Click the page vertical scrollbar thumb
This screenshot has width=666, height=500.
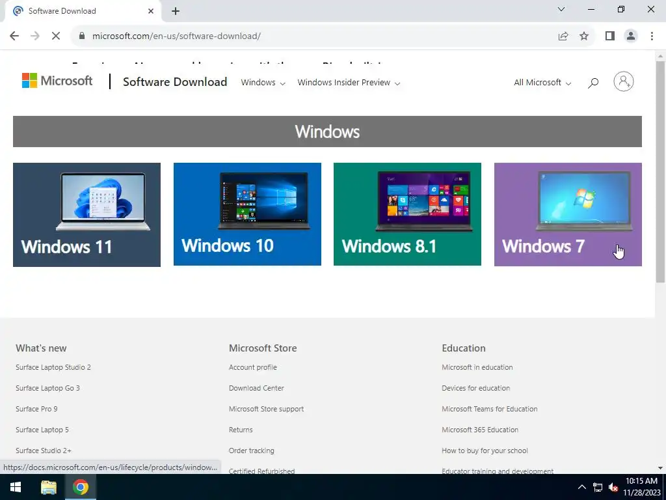[660, 172]
